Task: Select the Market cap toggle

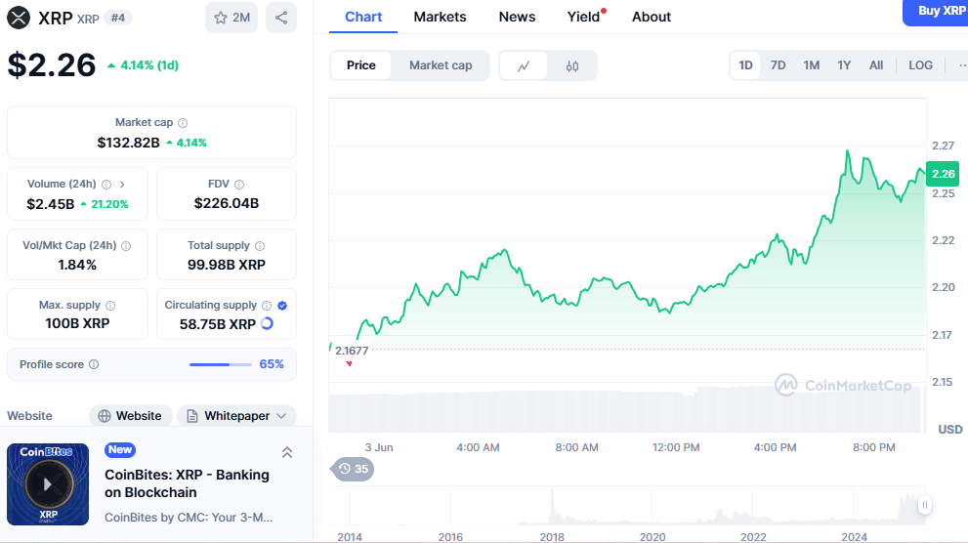Action: [x=441, y=65]
